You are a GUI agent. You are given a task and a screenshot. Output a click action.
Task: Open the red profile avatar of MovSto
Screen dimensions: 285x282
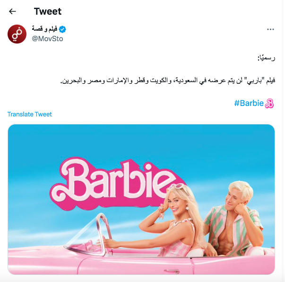[x=17, y=34]
